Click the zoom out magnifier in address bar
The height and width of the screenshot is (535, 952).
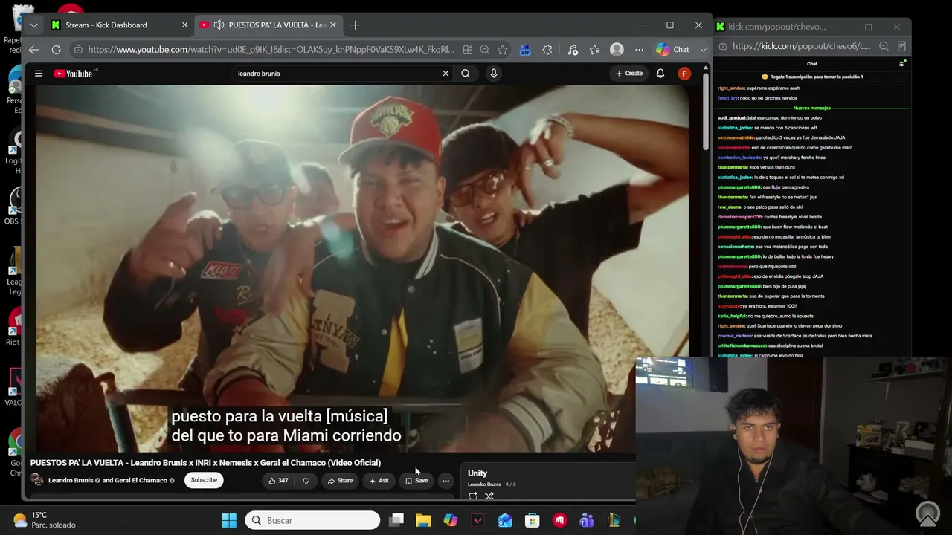tap(485, 50)
